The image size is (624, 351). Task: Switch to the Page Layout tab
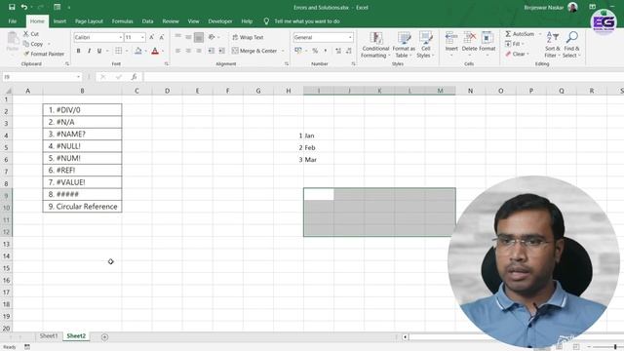pyautogui.click(x=89, y=21)
